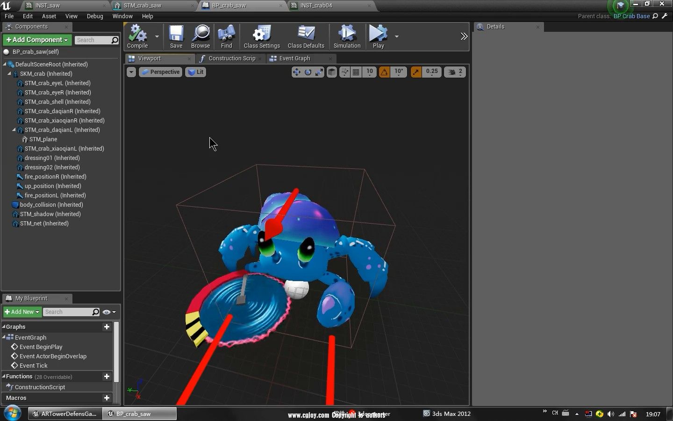Click Add Component button
Viewport: 673px width, 421px height.
(37, 40)
